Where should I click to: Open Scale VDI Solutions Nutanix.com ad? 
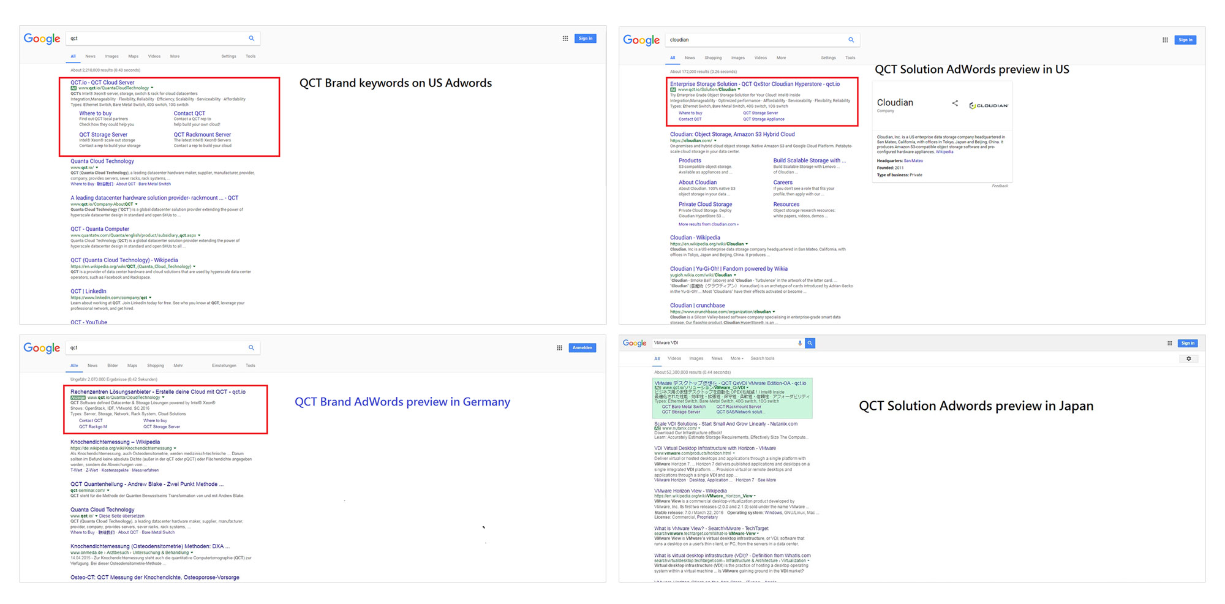(x=726, y=424)
